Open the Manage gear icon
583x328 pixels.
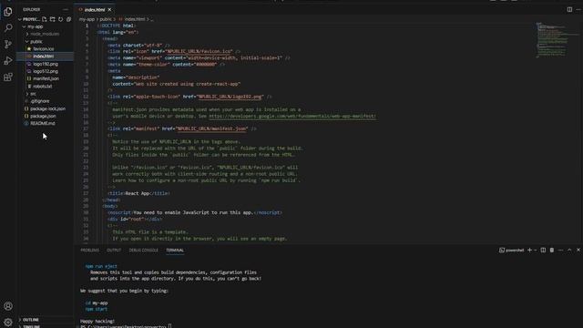tap(8, 322)
